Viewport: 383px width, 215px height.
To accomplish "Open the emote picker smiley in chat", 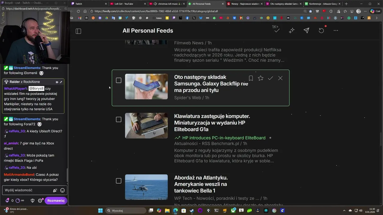I will tap(63, 190).
